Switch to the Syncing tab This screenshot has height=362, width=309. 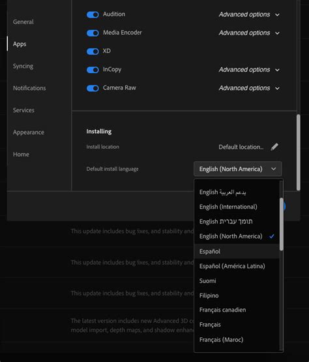click(23, 66)
